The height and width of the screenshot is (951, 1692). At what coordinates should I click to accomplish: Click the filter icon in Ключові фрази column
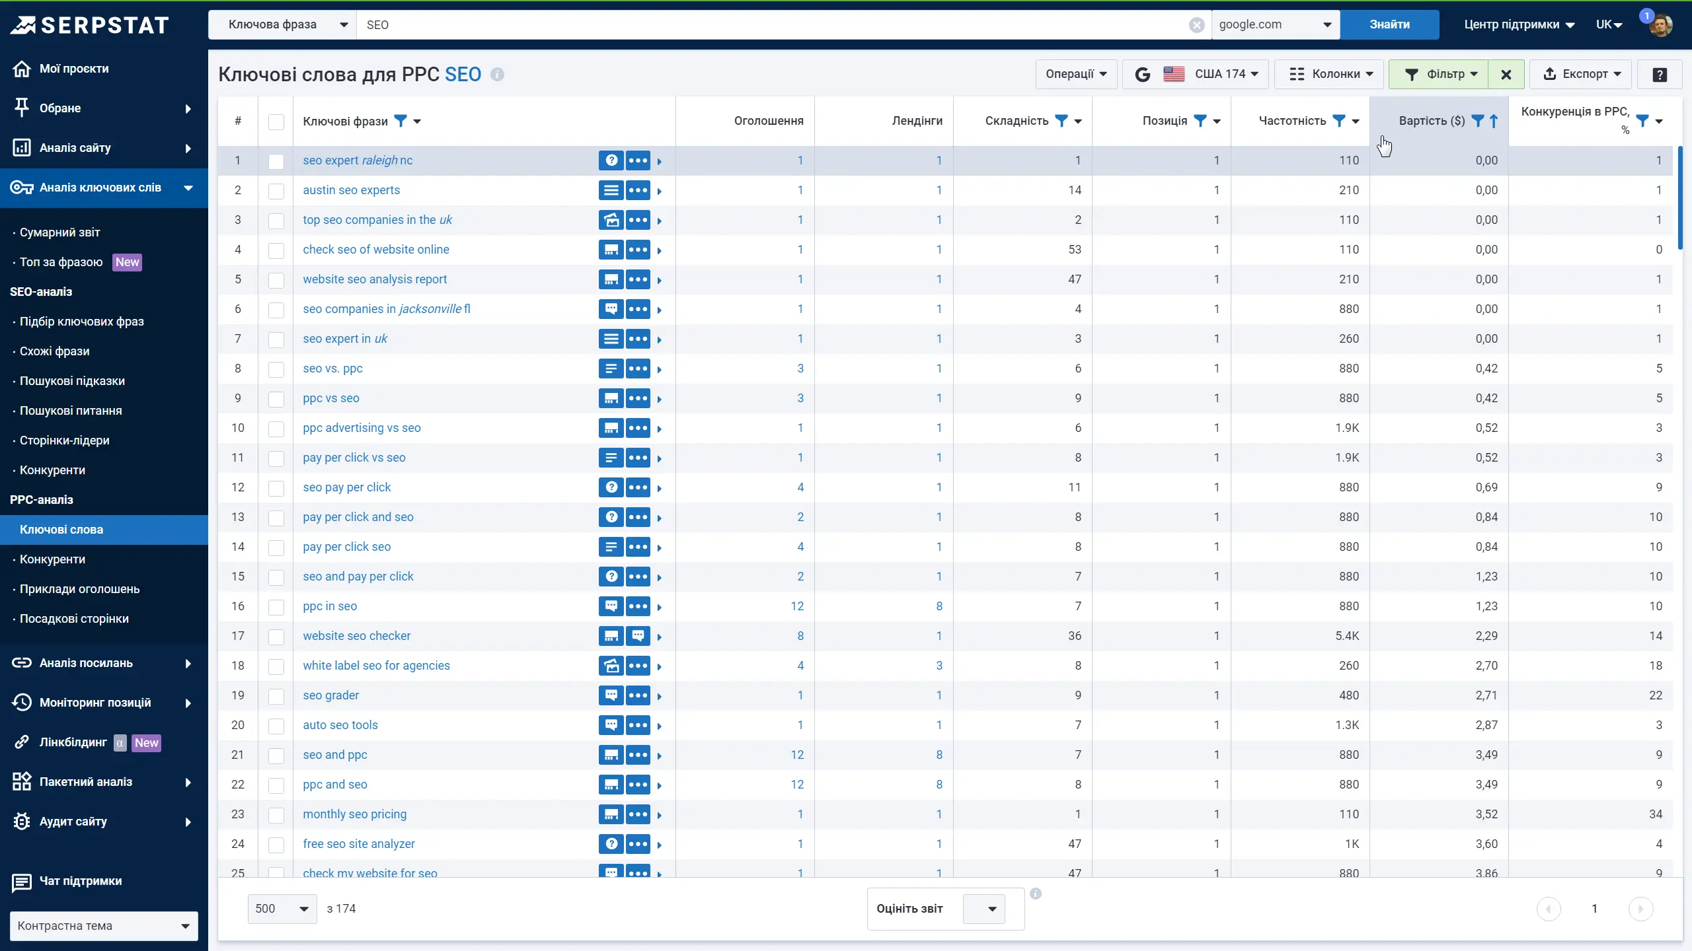tap(401, 121)
